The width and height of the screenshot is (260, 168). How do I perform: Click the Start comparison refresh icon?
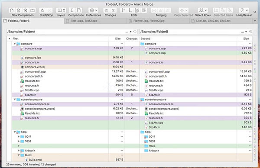pyautogui.click(x=42, y=10)
